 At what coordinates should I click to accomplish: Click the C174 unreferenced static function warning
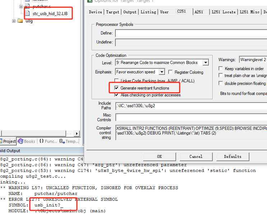pyautogui.click(x=128, y=170)
